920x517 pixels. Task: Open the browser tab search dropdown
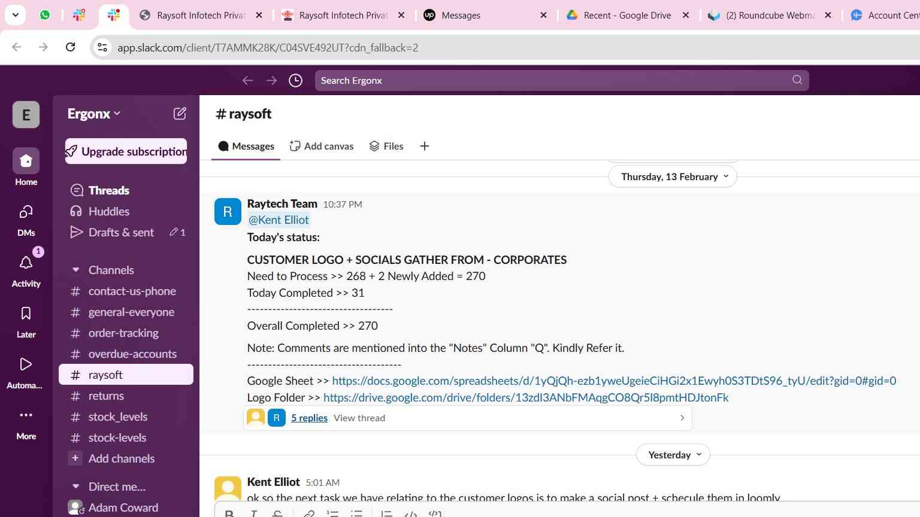coord(15,15)
